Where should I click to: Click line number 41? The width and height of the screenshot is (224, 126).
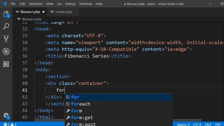(x=25, y=90)
